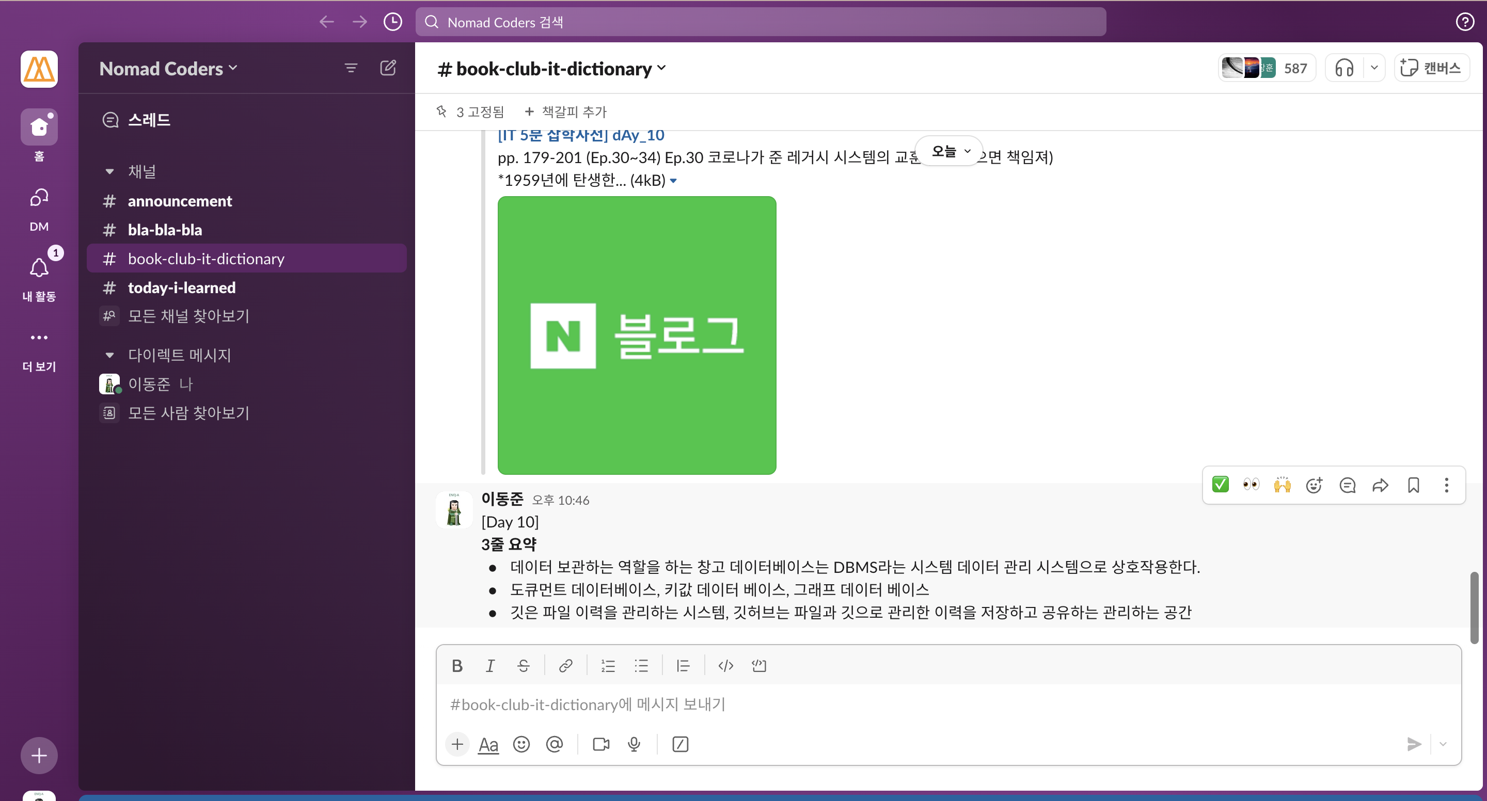Screen dimensions: 1487x801
Task: Open more message actions menu
Action: click(1446, 485)
